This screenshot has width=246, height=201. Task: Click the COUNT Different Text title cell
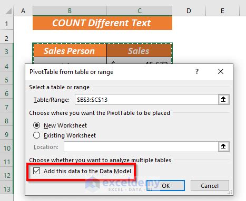(102, 23)
